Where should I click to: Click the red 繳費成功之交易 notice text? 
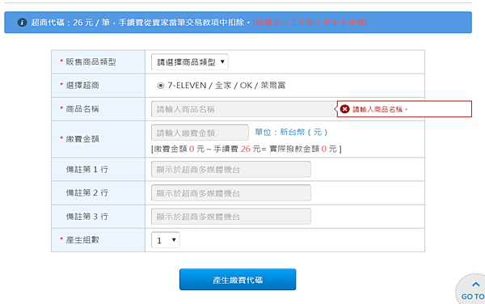tap(310, 23)
